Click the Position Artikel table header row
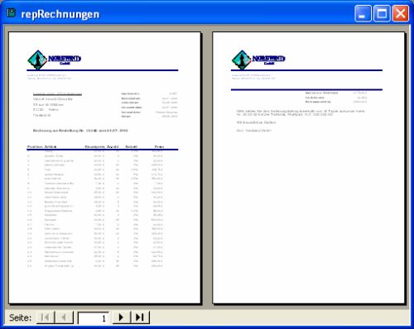 96,146
